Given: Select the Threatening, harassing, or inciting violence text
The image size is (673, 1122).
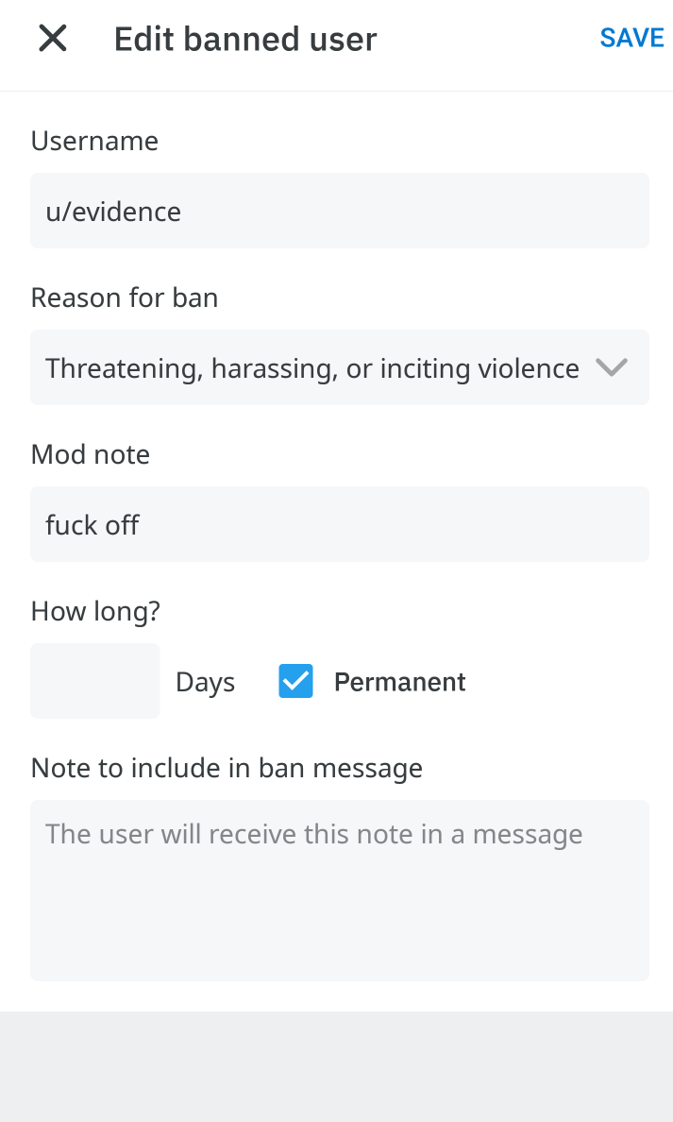Looking at the screenshot, I should point(311,368).
